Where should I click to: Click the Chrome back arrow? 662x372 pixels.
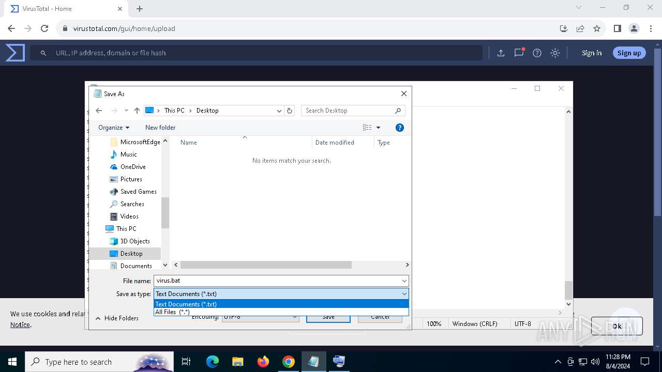pos(11,28)
